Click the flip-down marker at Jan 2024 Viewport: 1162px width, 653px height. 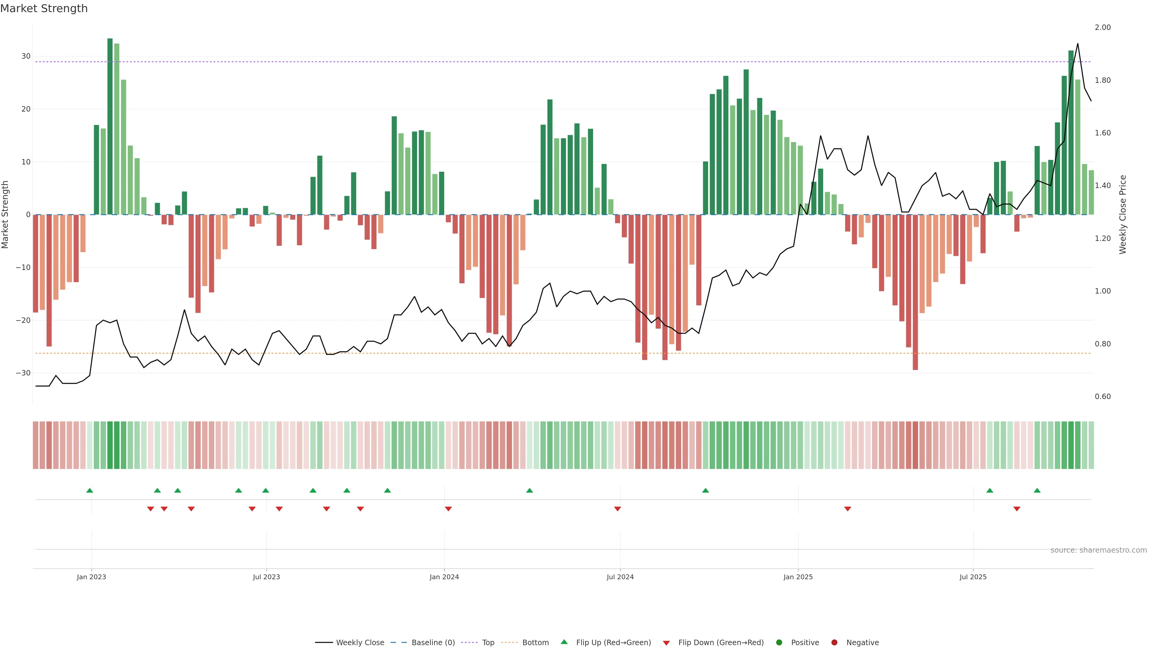click(x=448, y=509)
